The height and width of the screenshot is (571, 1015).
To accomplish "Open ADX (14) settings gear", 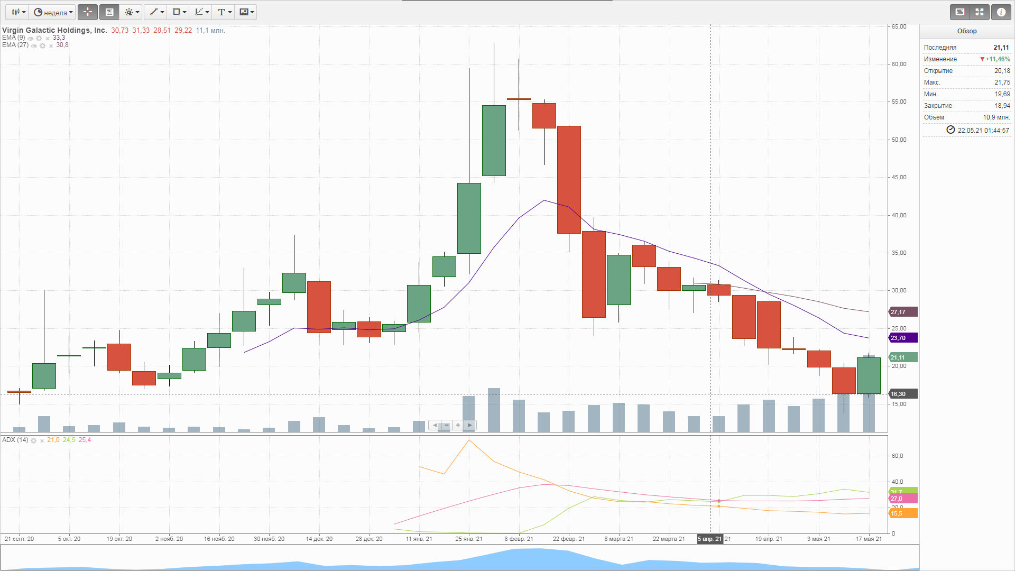I will point(34,440).
